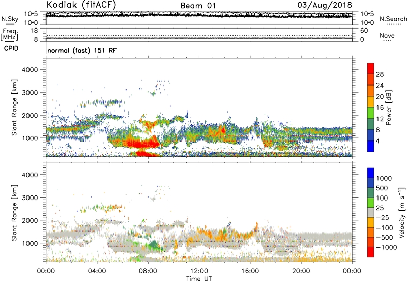
Task: Click '3000' on velocity panel range axis
Action: [30, 198]
